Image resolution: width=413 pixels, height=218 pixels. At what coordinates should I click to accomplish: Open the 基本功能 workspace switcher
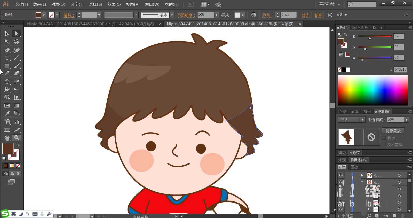(x=329, y=4)
